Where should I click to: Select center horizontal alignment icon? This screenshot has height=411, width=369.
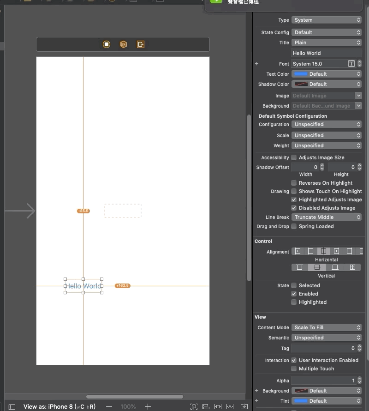323,251
